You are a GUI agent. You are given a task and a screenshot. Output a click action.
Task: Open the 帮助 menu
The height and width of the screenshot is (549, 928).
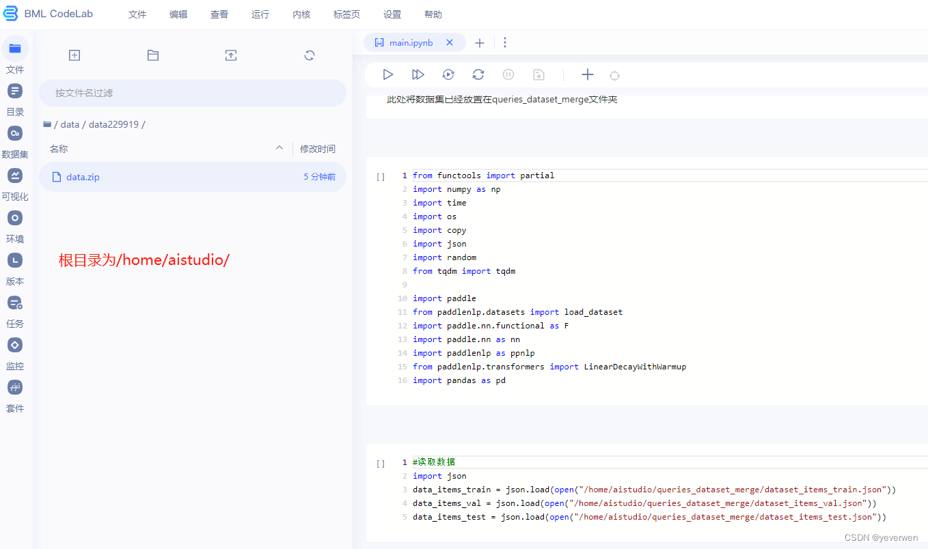(x=433, y=14)
